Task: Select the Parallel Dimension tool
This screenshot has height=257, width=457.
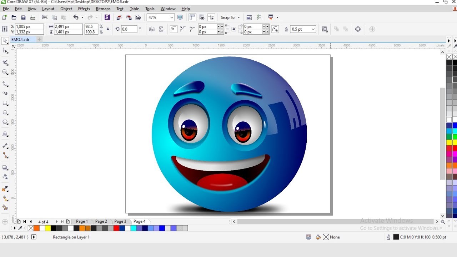Action: pos(5,146)
